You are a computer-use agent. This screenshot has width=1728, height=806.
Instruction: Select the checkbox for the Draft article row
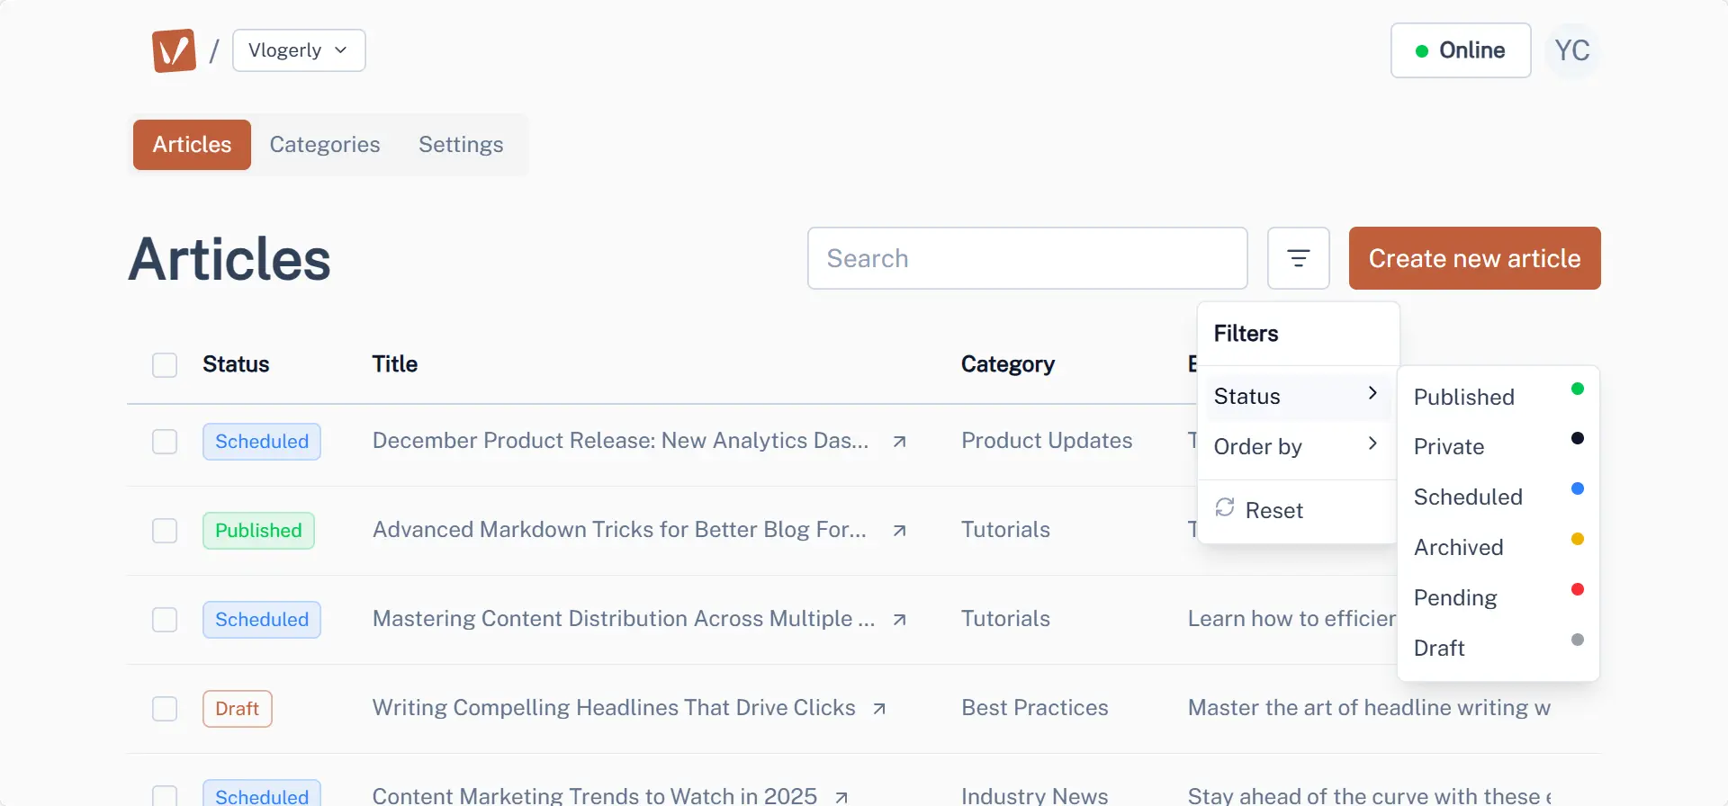(165, 709)
